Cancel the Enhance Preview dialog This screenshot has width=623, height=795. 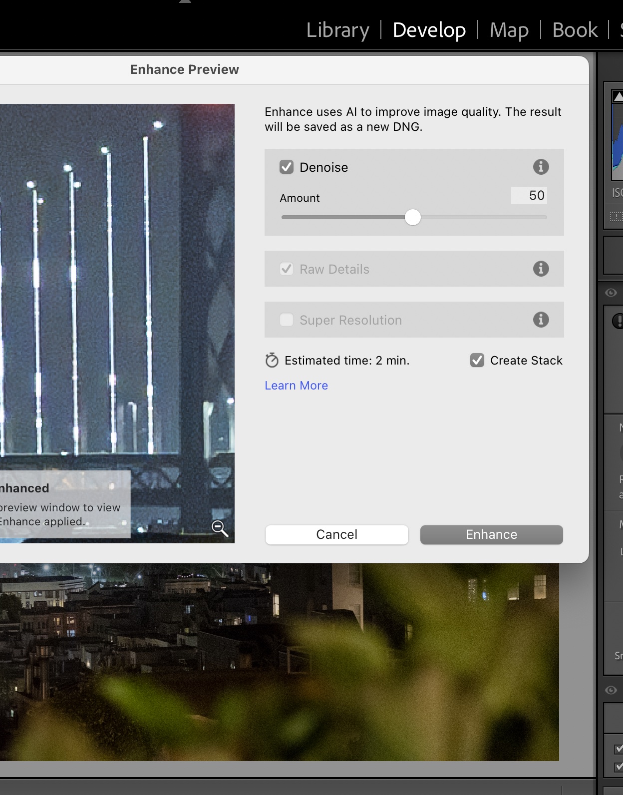coord(337,534)
